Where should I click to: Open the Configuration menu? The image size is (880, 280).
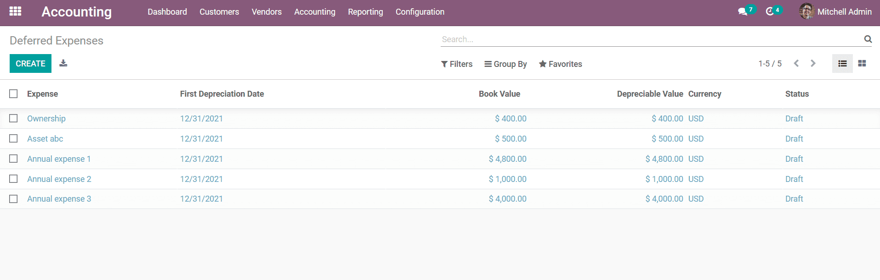tap(420, 12)
